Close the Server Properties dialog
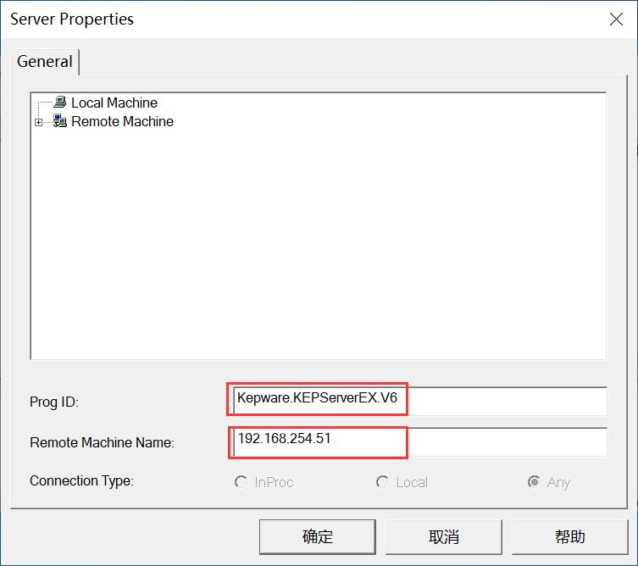The width and height of the screenshot is (638, 566). 616,19
